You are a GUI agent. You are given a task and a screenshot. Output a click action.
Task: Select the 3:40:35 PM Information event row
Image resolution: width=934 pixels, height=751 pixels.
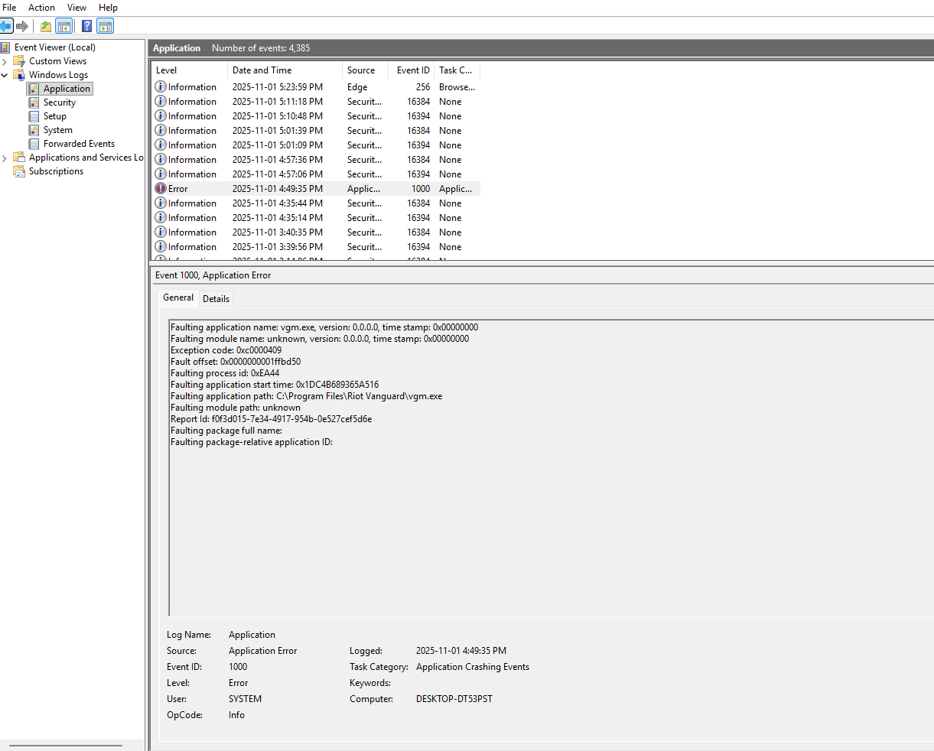pos(315,232)
